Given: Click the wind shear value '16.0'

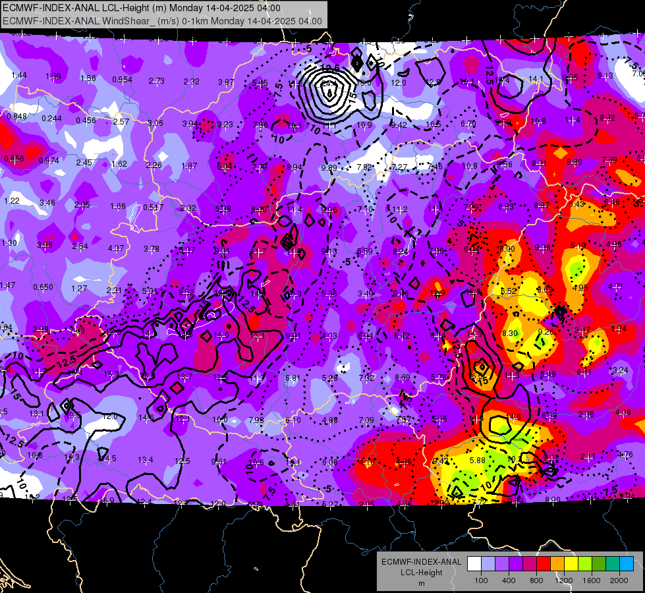Looking at the screenshot, I should pos(221,335).
